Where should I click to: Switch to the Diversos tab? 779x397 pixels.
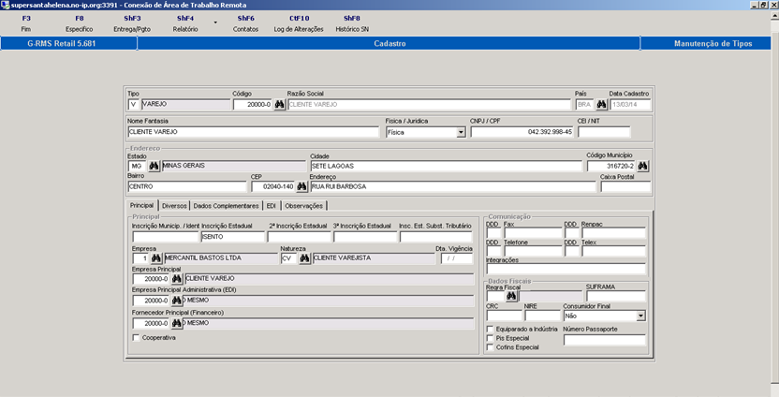[x=174, y=206]
